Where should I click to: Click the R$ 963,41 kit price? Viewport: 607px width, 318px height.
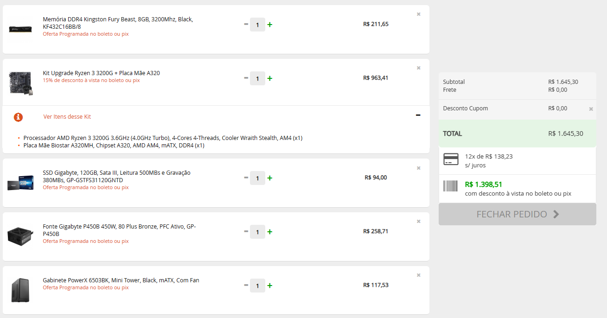376,78
